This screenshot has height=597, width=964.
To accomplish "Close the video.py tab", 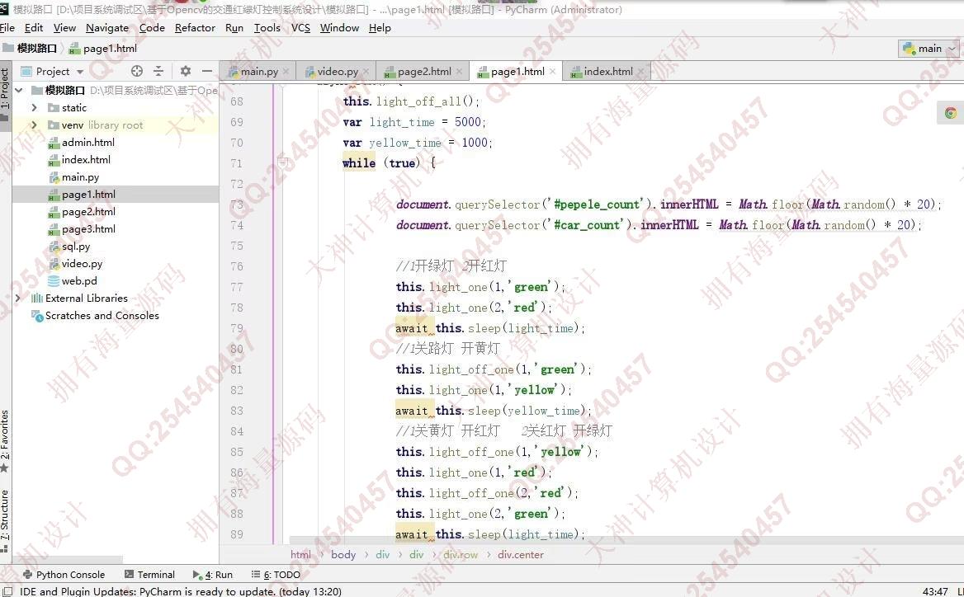I will pyautogui.click(x=366, y=72).
